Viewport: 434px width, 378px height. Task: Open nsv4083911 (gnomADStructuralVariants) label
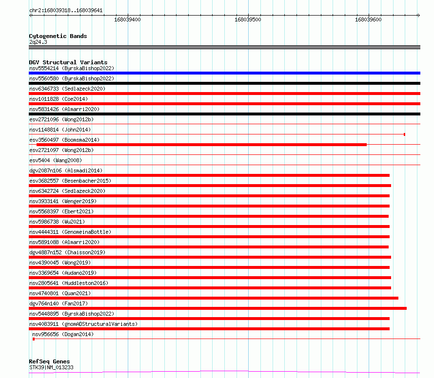coord(83,324)
